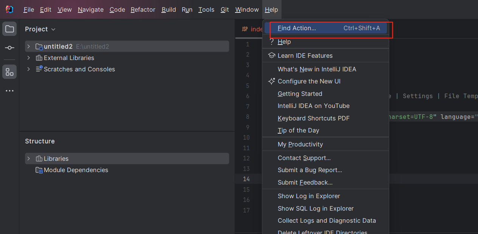Select Getting Started entry
Screen dimensions: 478x234
pos(326,94)
